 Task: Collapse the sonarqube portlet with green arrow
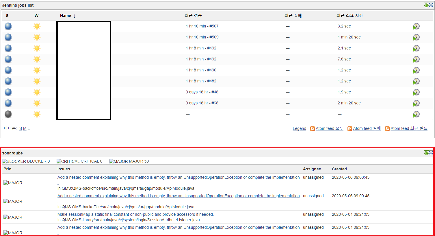[x=426, y=153]
